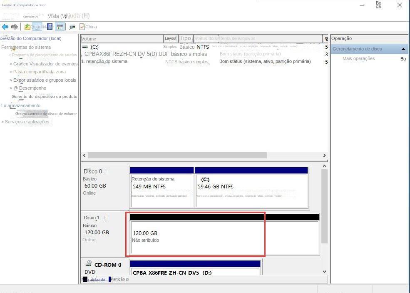Screen dimensions: 410x293
Task: Select the CPBA_X86FRE_ZH-CN_DV5 (D:) partition
Action: pos(195,268)
